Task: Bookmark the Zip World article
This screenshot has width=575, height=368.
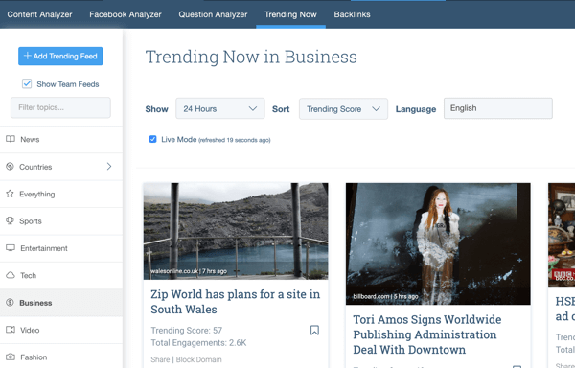Action: tap(314, 330)
